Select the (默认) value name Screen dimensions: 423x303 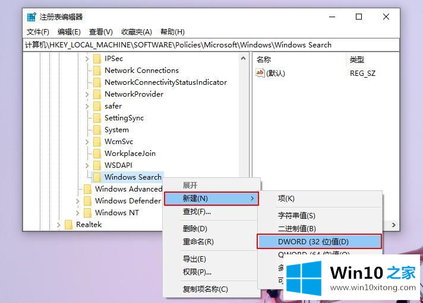(x=276, y=74)
